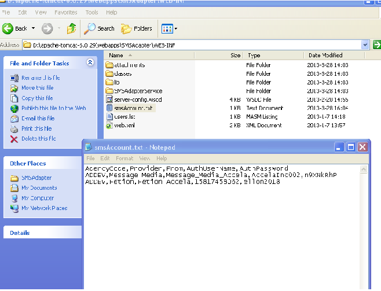Screen dimensions: 381x291
Task: Click the Back navigation arrow icon
Action: (8, 28)
